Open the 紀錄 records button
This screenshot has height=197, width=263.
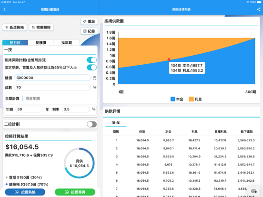89,31
